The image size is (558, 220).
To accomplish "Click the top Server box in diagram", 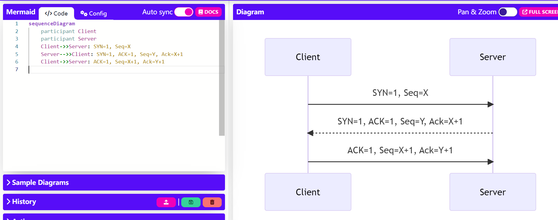I will (493, 57).
